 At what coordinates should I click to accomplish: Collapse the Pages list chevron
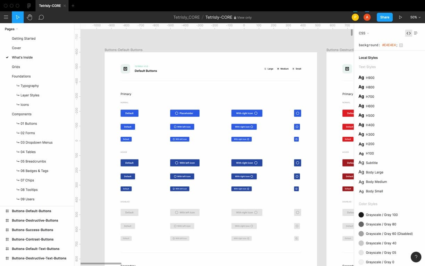click(17, 29)
